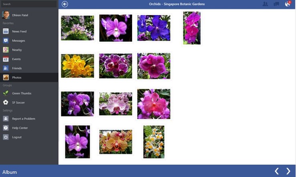Go to next album with right chevron

(288, 171)
